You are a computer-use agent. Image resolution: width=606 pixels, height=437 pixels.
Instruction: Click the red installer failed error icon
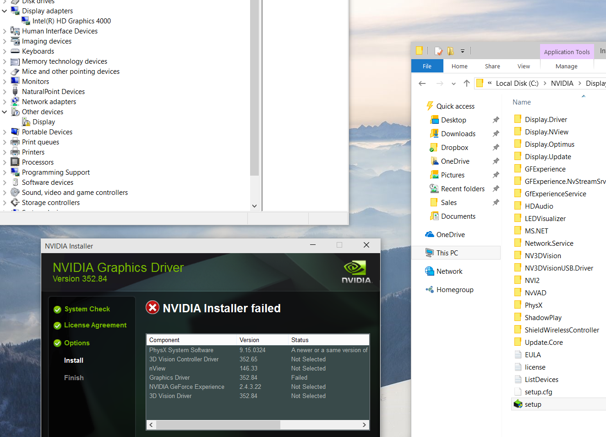click(153, 308)
